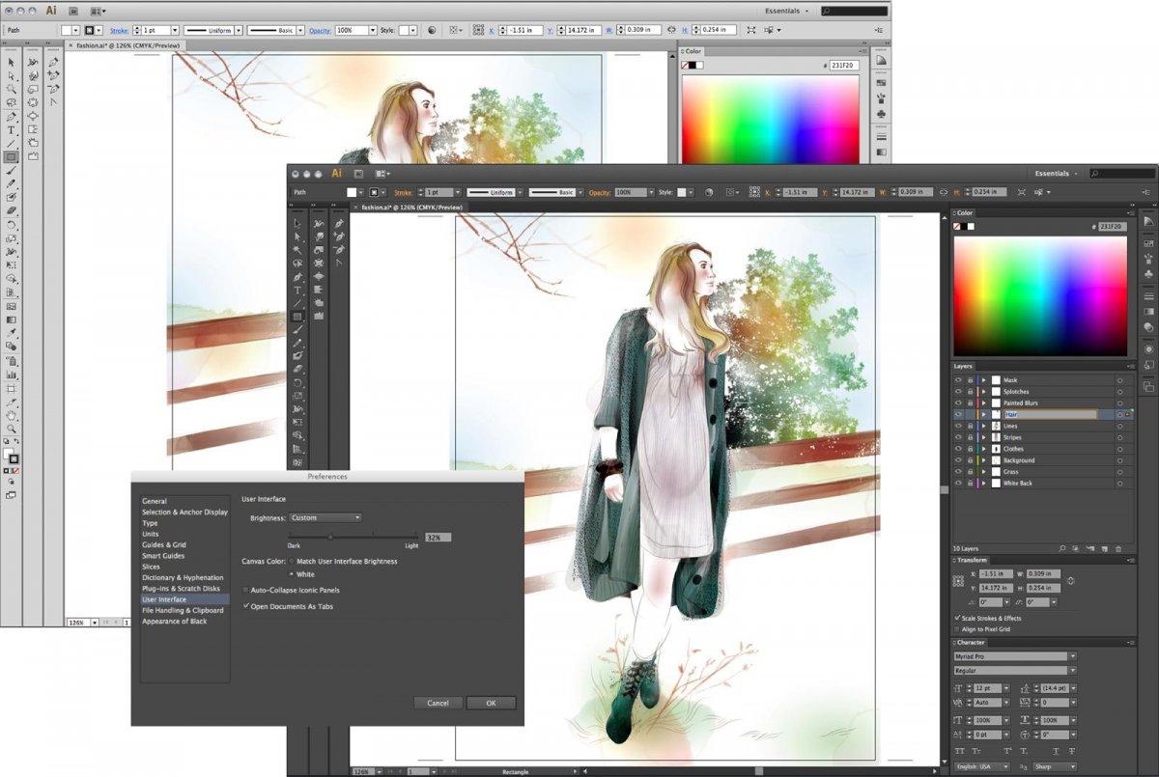This screenshot has width=1159, height=777.
Task: Uncheck Scale Strokes & Effects
Action: point(957,618)
